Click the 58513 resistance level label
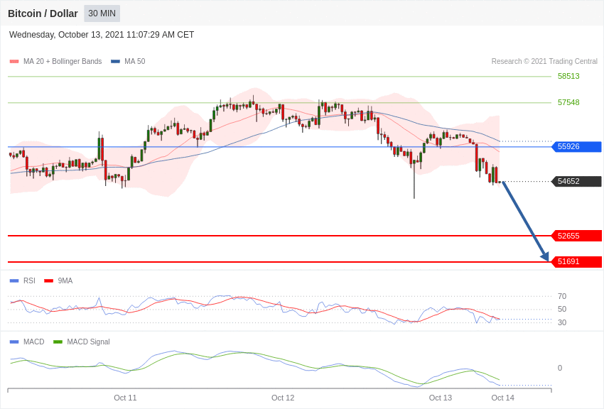 click(568, 76)
